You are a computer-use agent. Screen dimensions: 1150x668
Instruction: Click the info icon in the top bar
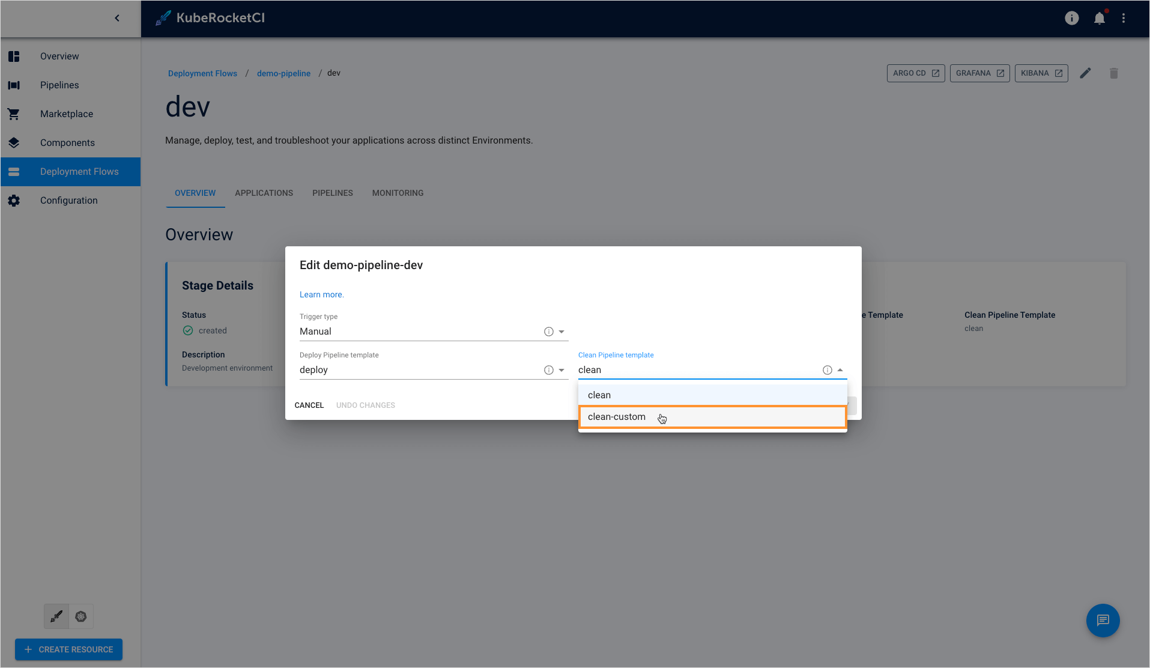pos(1071,18)
